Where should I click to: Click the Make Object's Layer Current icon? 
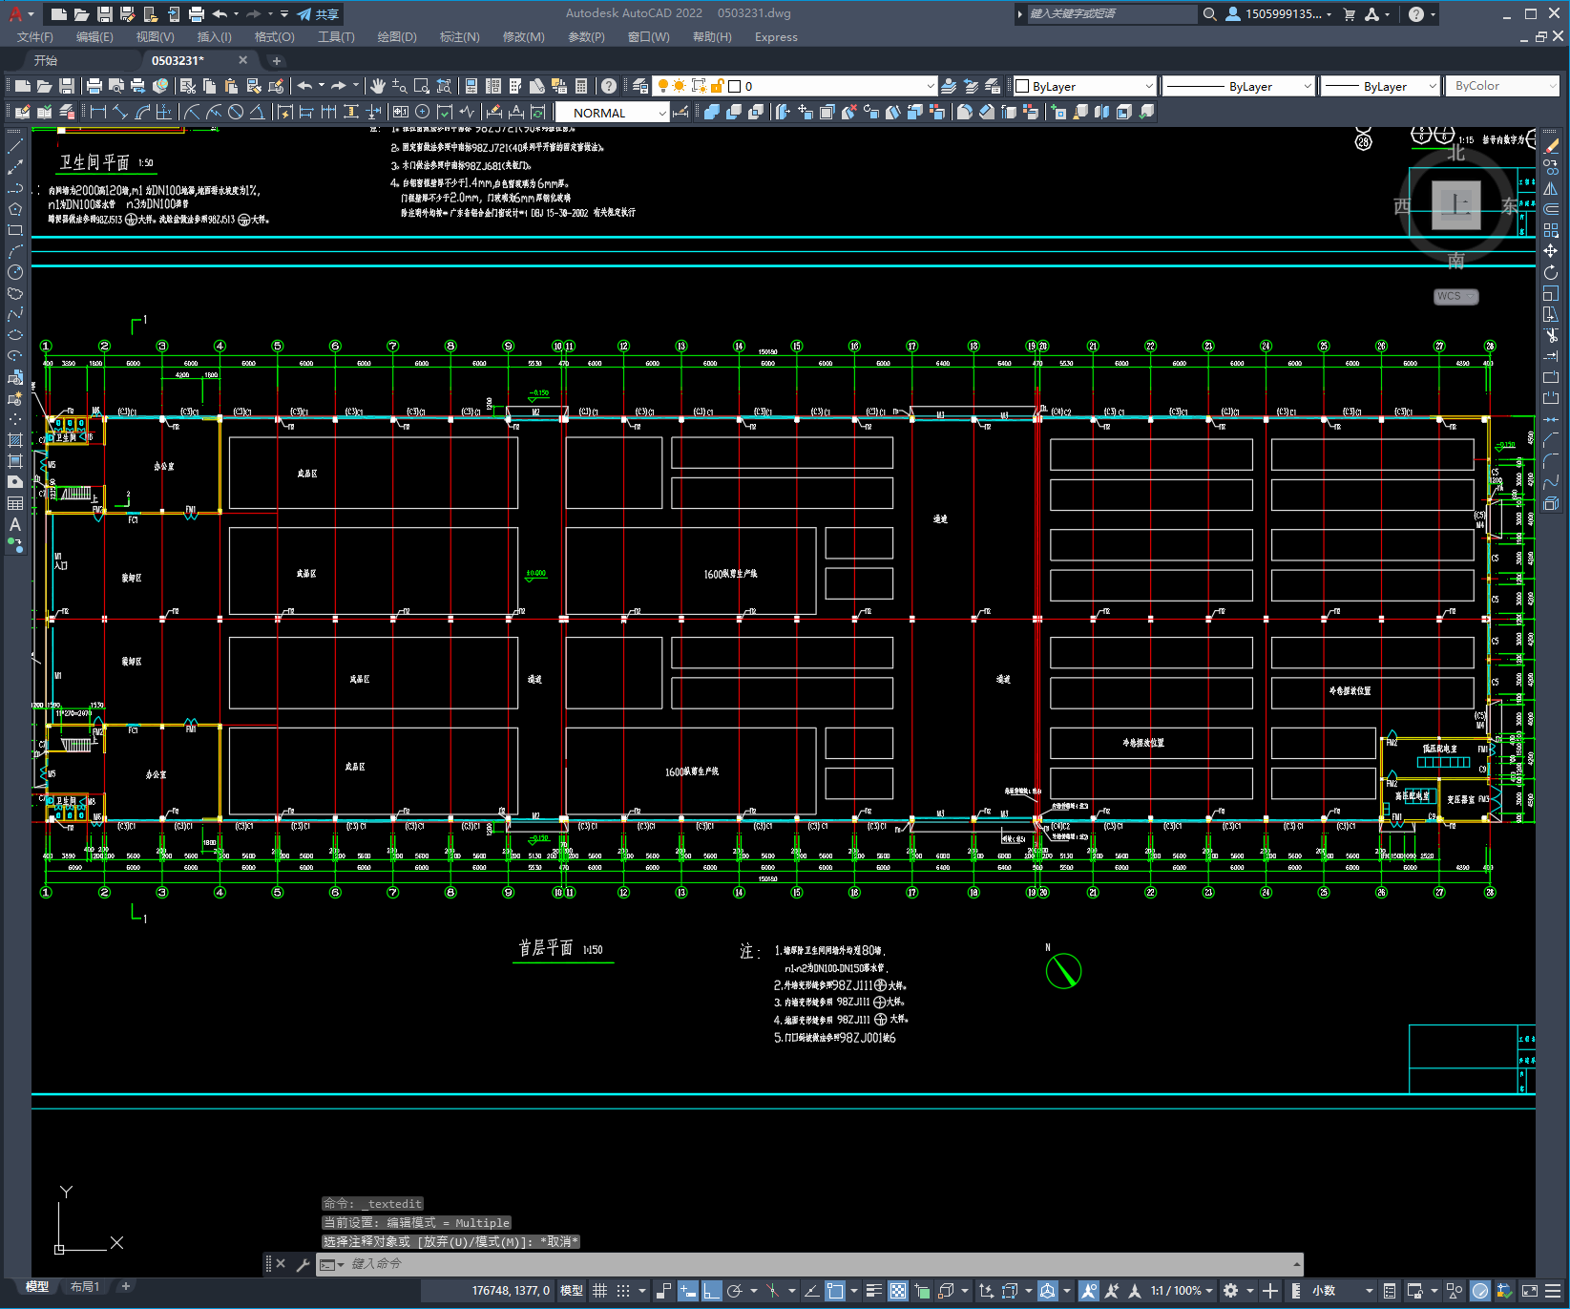coord(949,86)
